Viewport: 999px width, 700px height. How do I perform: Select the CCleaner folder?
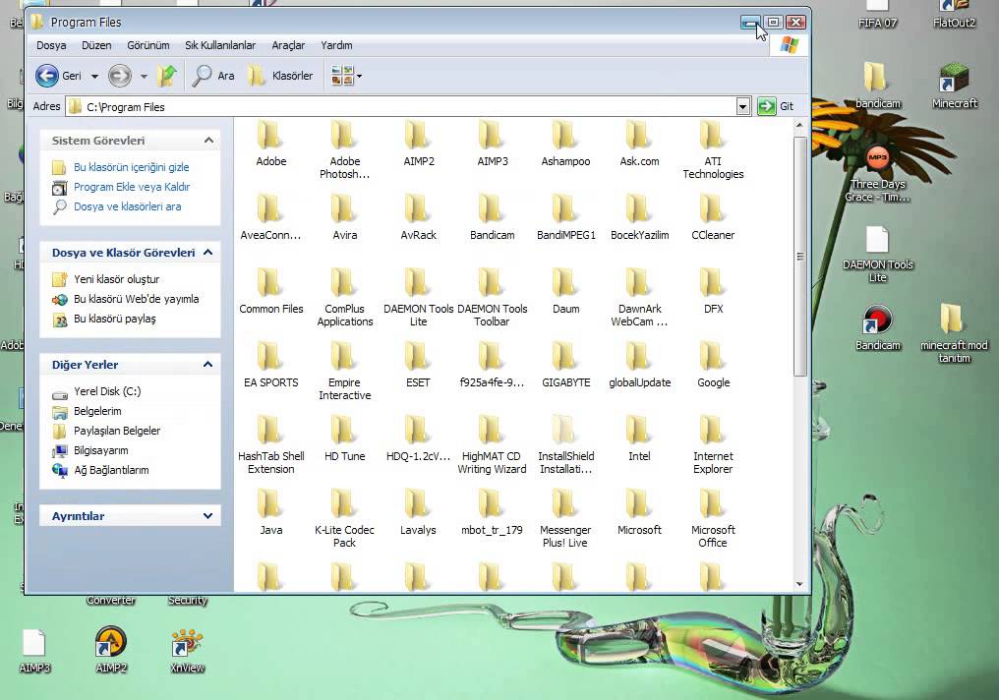[x=713, y=218]
